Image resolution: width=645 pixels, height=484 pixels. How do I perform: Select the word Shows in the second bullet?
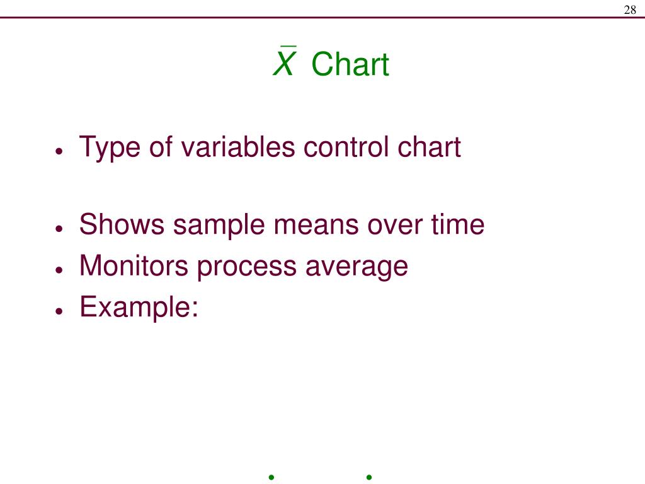click(122, 224)
